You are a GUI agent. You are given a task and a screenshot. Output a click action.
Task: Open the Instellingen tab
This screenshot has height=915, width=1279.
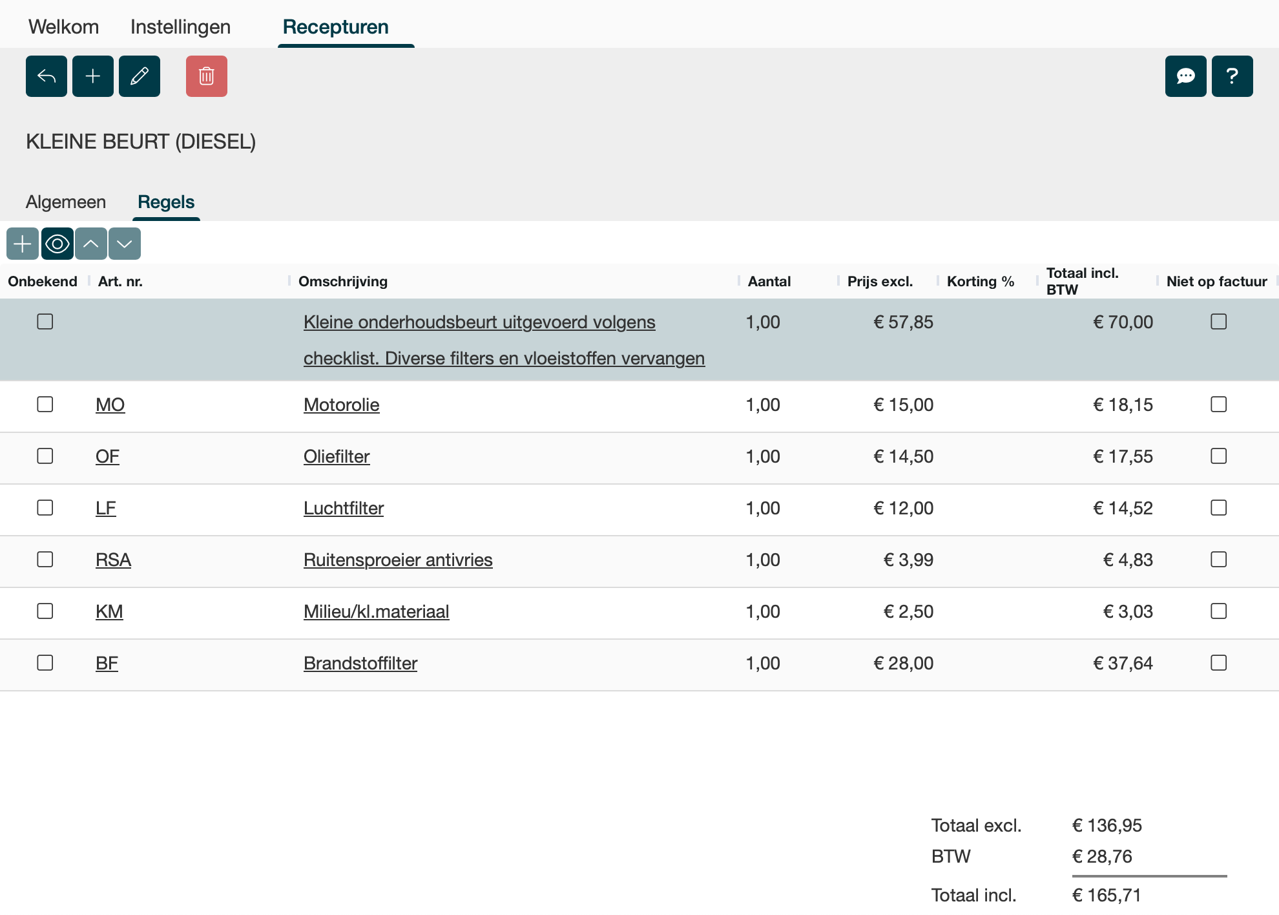point(180,27)
